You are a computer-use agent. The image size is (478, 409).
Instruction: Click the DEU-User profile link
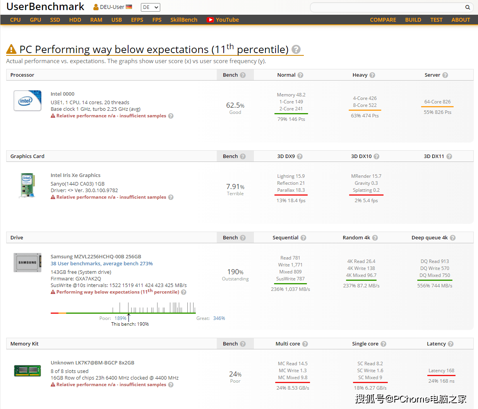coord(112,7)
